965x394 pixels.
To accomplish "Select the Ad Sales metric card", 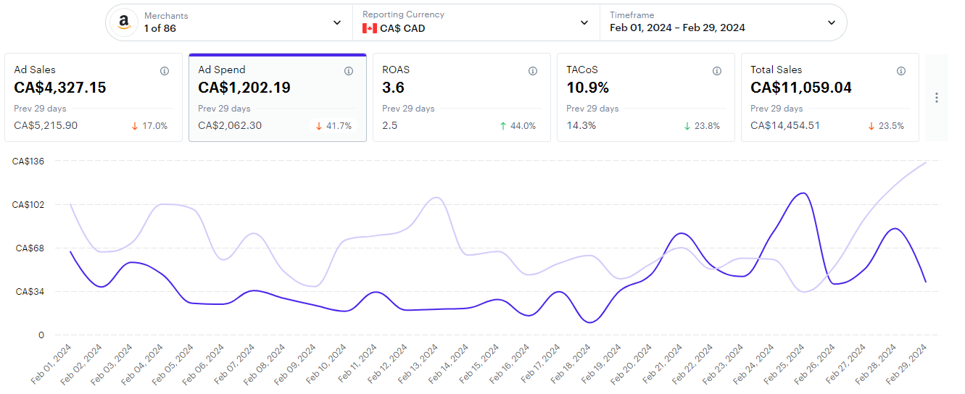I will (94, 98).
